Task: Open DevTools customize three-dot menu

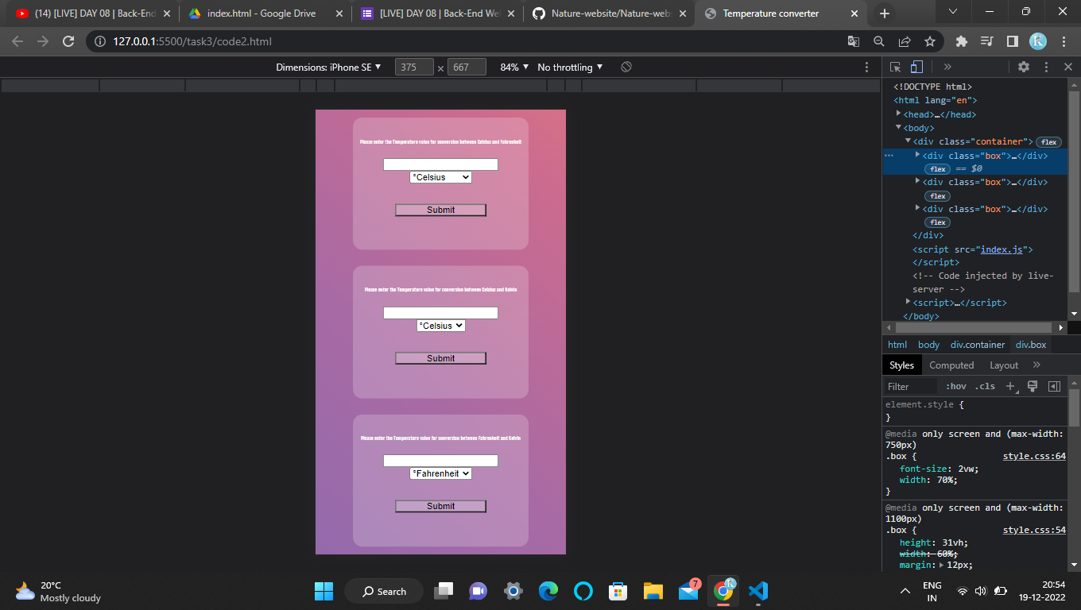Action: point(1046,67)
